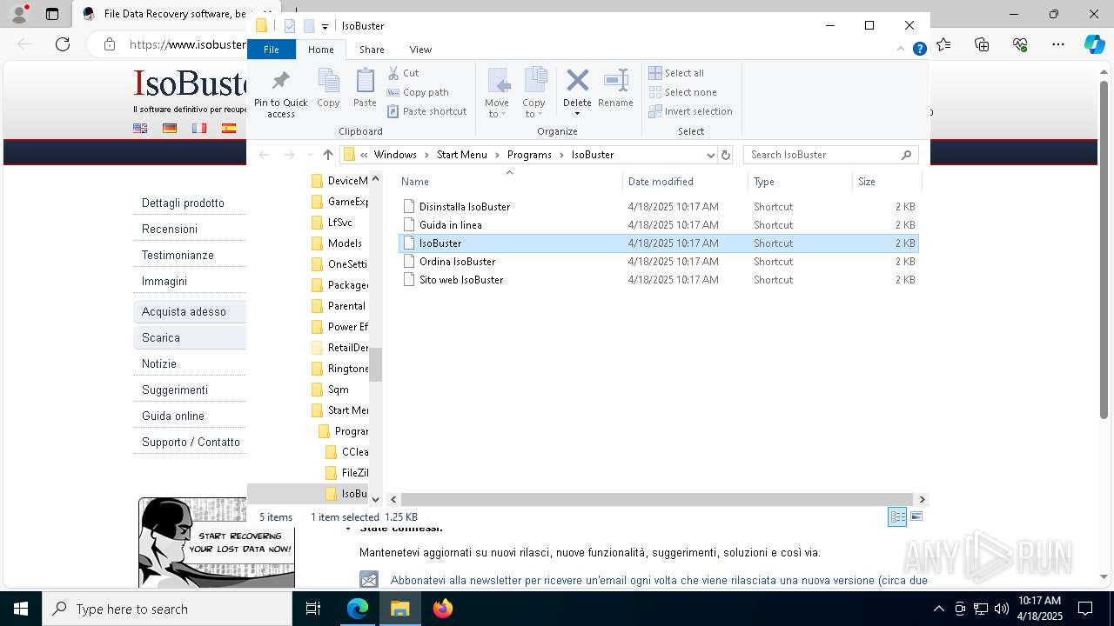Viewport: 1114px width, 626px height.
Task: Open the recent locations dropdown arrow
Action: click(x=310, y=155)
